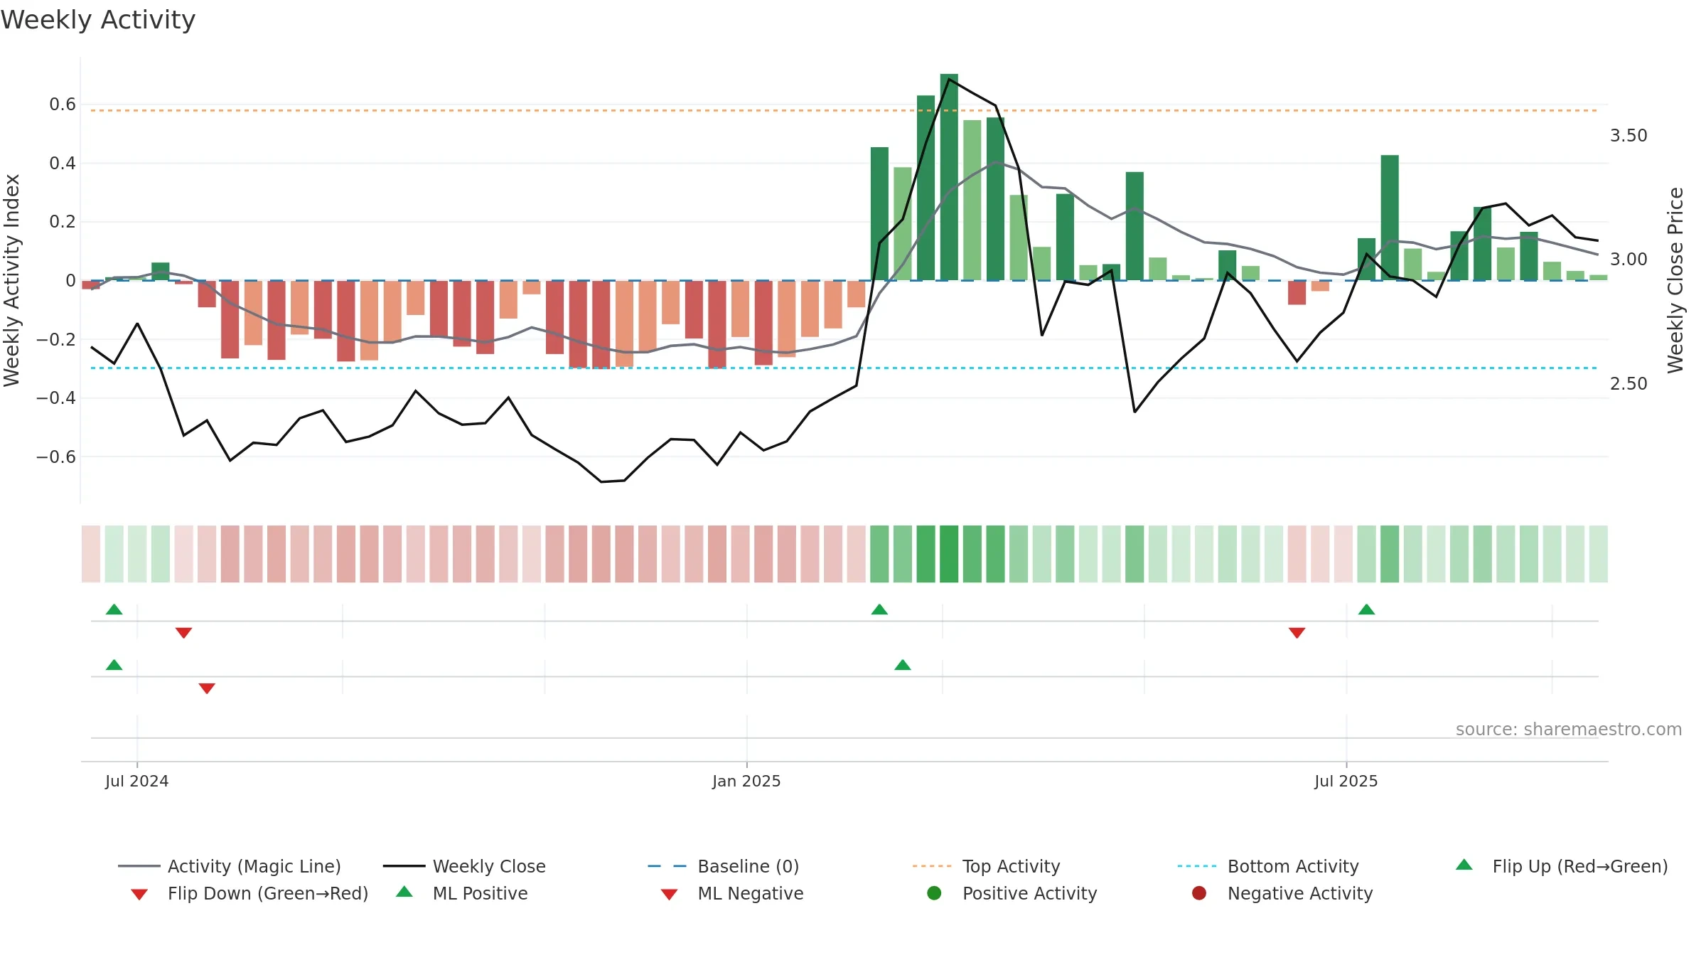
Task: Click the ML Positive triangle left of Jul 2024
Action: coord(114,665)
